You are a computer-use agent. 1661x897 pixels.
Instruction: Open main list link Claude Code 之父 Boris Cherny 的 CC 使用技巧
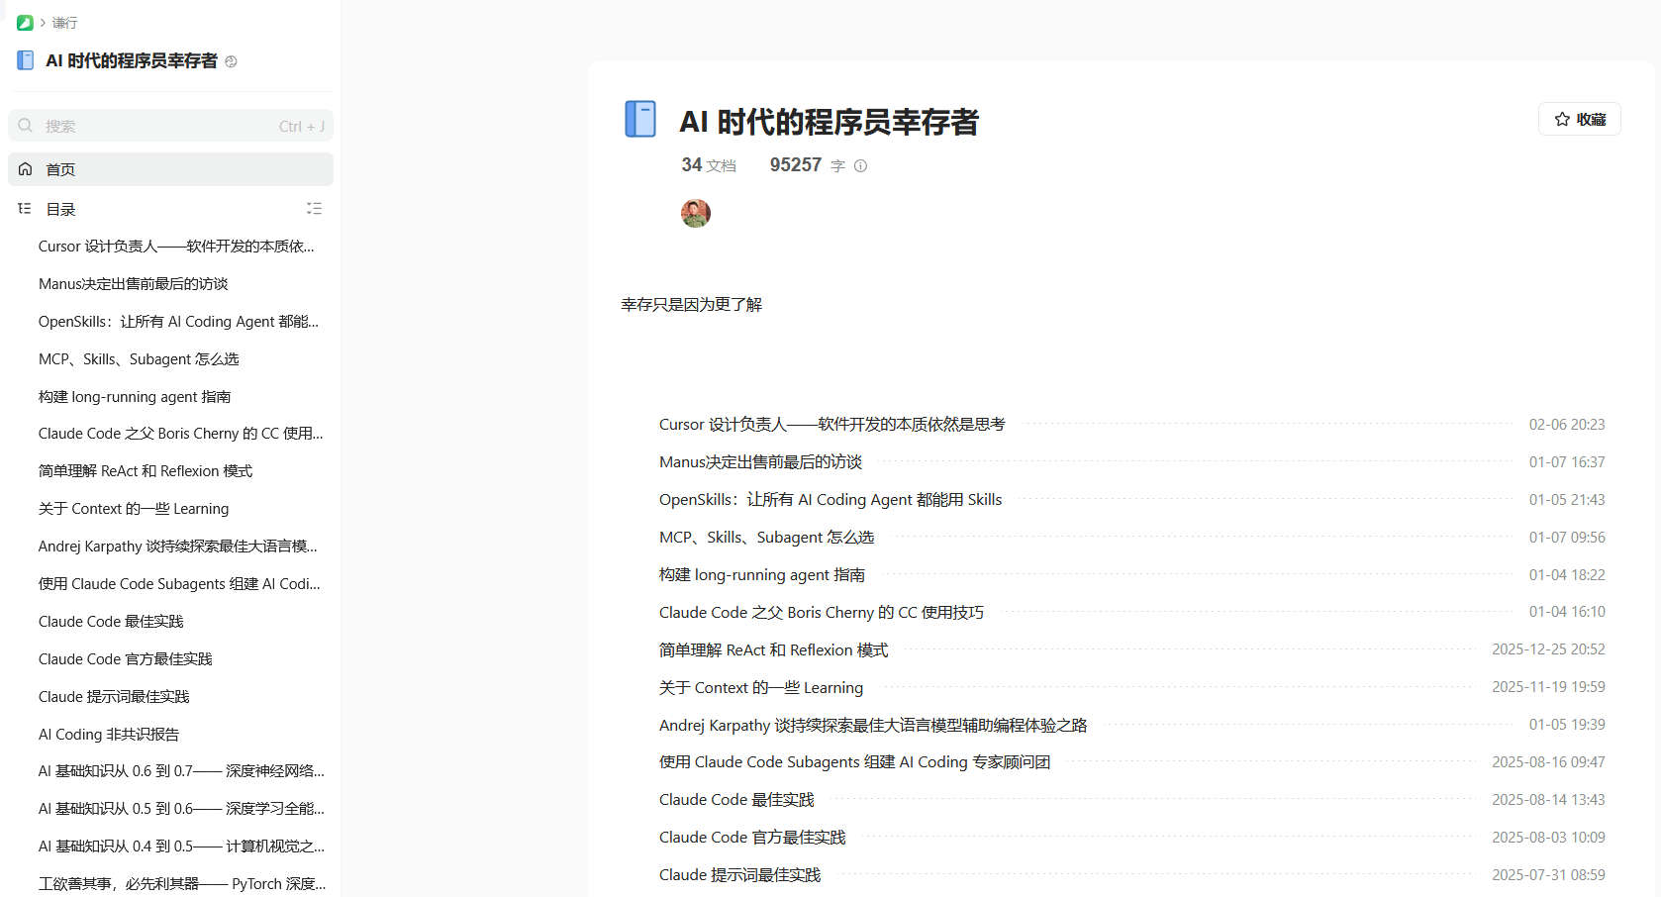(822, 613)
